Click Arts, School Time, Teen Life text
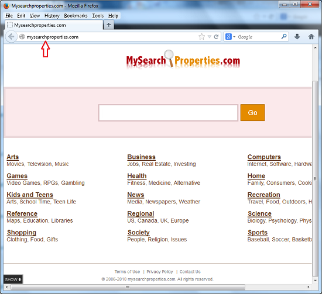This screenshot has height=294, width=322. tap(42, 202)
